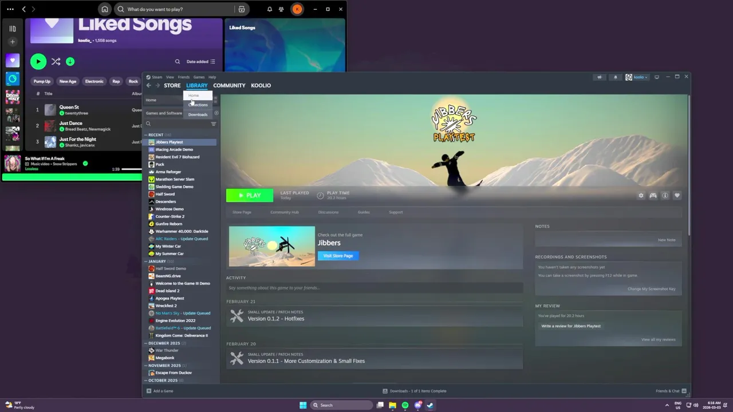Click Add a Game at bottom left
Image resolution: width=733 pixels, height=412 pixels.
(x=160, y=391)
